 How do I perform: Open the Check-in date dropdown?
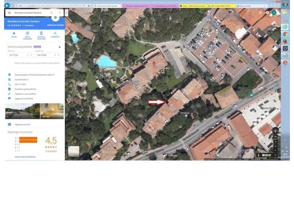[x=20, y=55]
